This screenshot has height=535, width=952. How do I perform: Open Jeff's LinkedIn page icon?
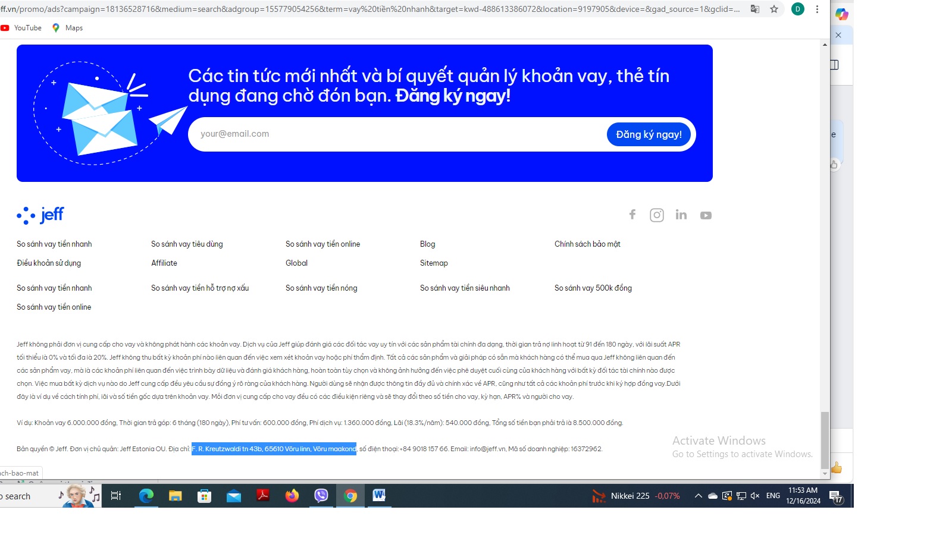click(x=681, y=215)
